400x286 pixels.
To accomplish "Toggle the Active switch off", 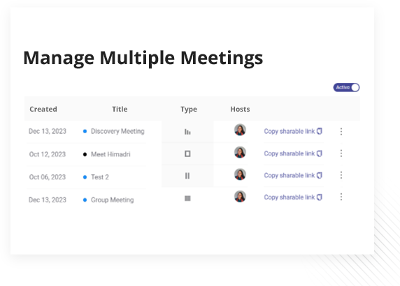I will coord(346,87).
